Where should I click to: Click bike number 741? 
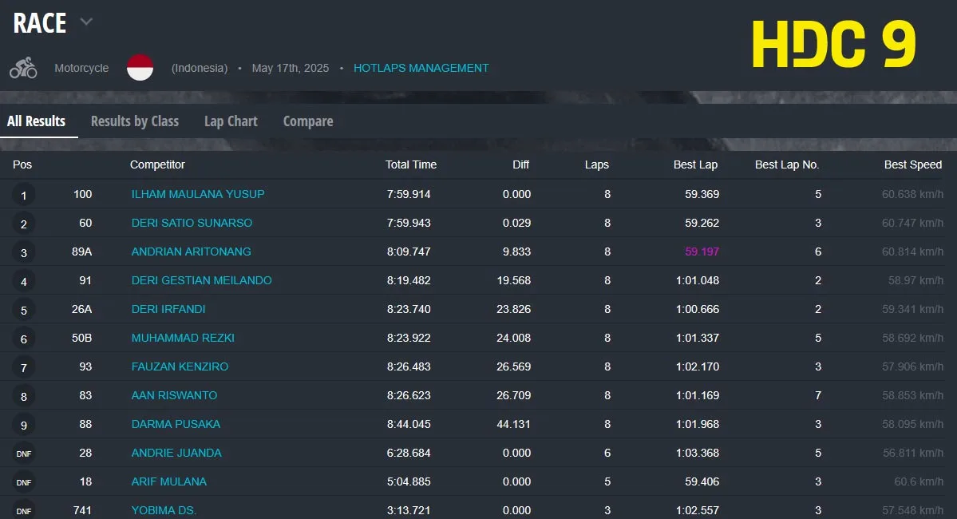82,510
